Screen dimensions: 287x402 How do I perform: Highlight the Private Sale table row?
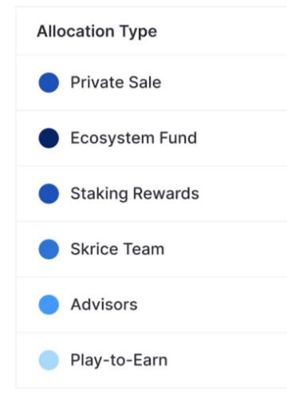[x=151, y=82]
